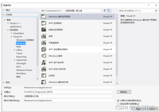Select Windows Phone tree item
Screen dimensions: 159x112
click(x=24, y=70)
